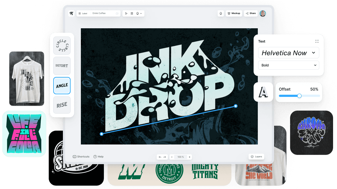This screenshot has width=337, height=189.
Task: Open the Shortcuts menu at the bottom
Action: point(81,157)
